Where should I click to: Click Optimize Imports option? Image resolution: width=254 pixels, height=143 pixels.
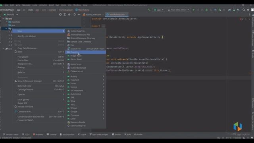pos(39,89)
